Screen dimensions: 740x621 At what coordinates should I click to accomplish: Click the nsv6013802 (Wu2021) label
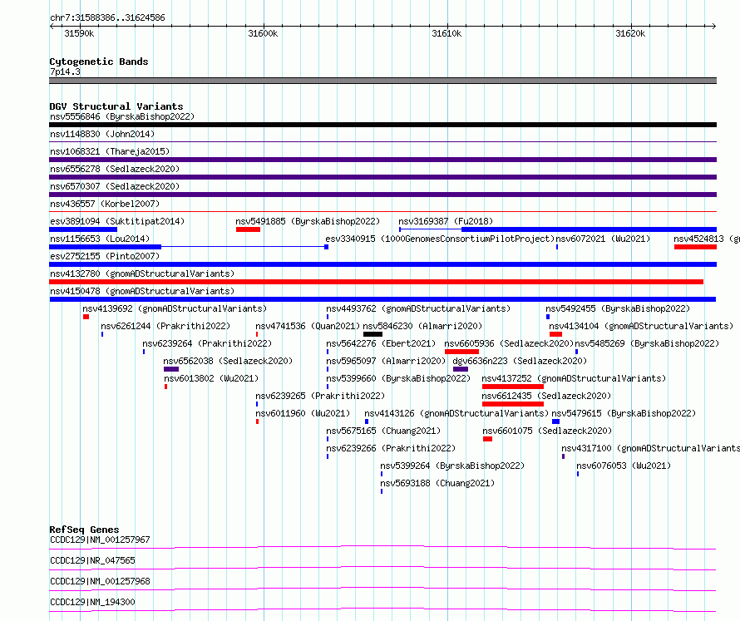[x=211, y=378]
